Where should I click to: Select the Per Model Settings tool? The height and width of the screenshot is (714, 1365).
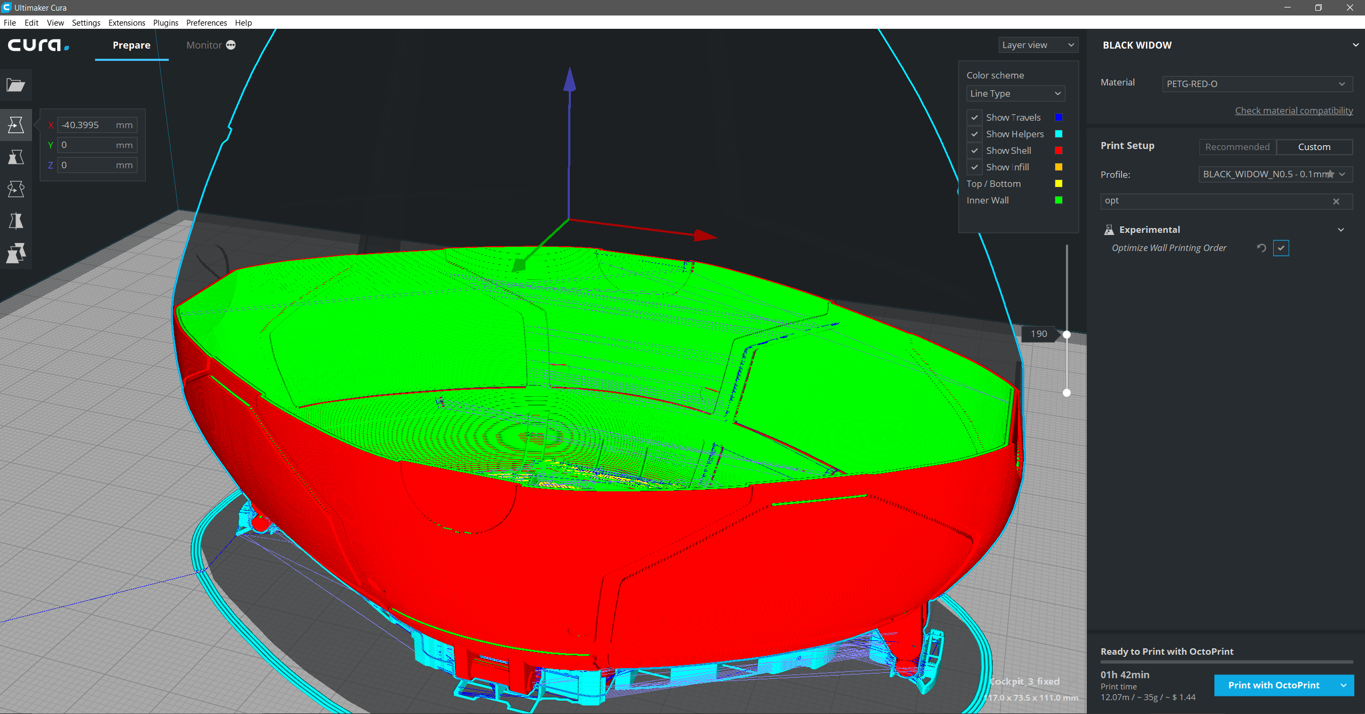[16, 253]
